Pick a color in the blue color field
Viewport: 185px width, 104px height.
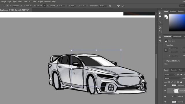coord(177,23)
